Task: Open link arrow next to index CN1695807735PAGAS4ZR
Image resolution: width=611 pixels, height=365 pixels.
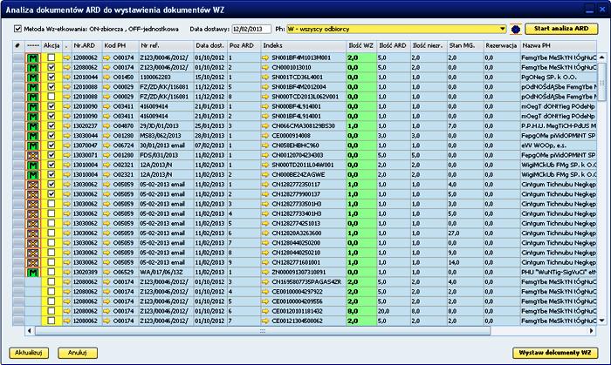Action: click(x=265, y=282)
